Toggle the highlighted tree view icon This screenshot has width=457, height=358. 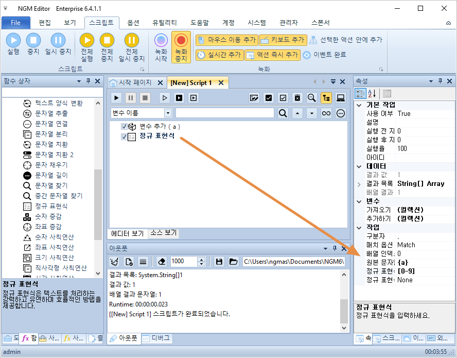point(326,98)
